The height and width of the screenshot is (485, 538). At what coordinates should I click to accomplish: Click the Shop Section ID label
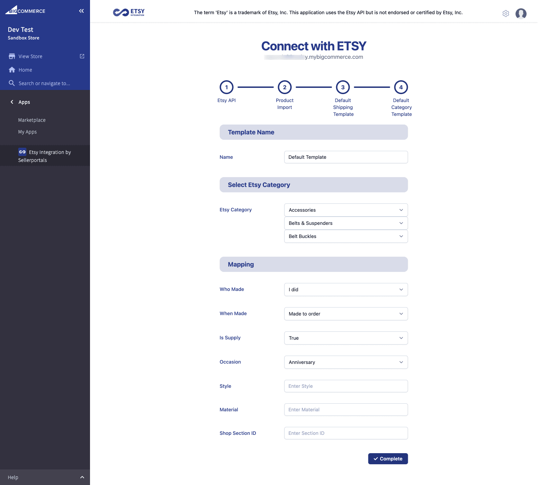[x=238, y=433]
